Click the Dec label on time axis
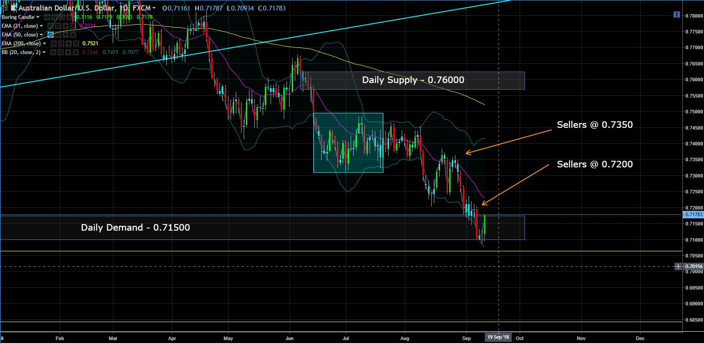The width and height of the screenshot is (704, 344). [640, 338]
